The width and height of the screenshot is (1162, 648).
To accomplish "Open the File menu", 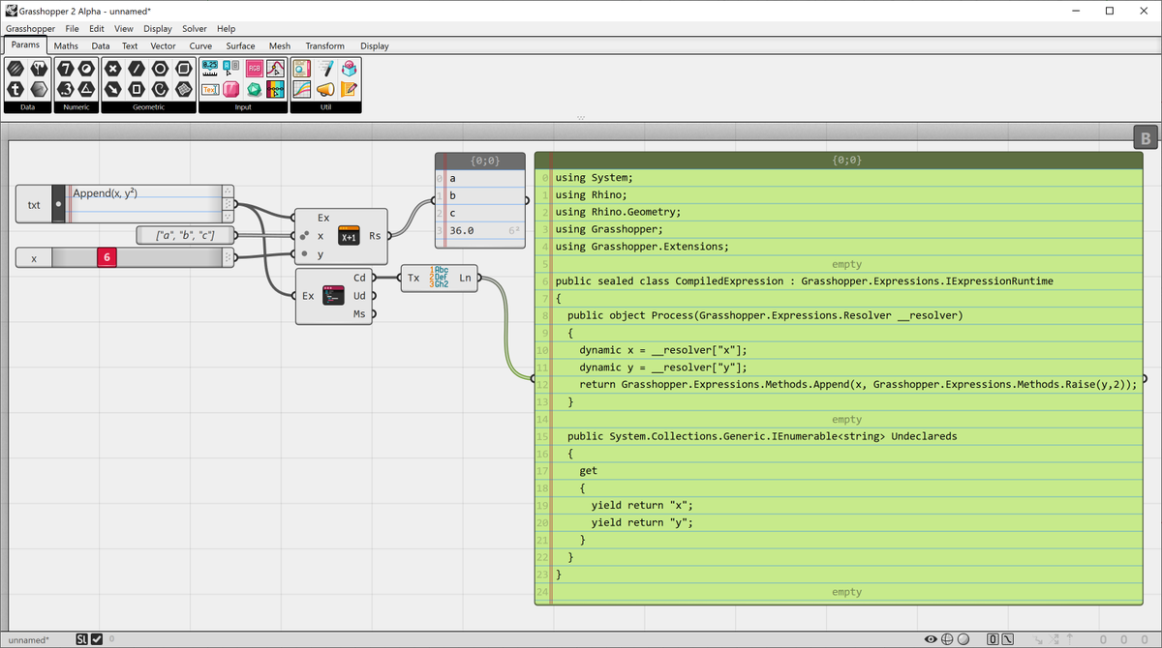I will 72,29.
